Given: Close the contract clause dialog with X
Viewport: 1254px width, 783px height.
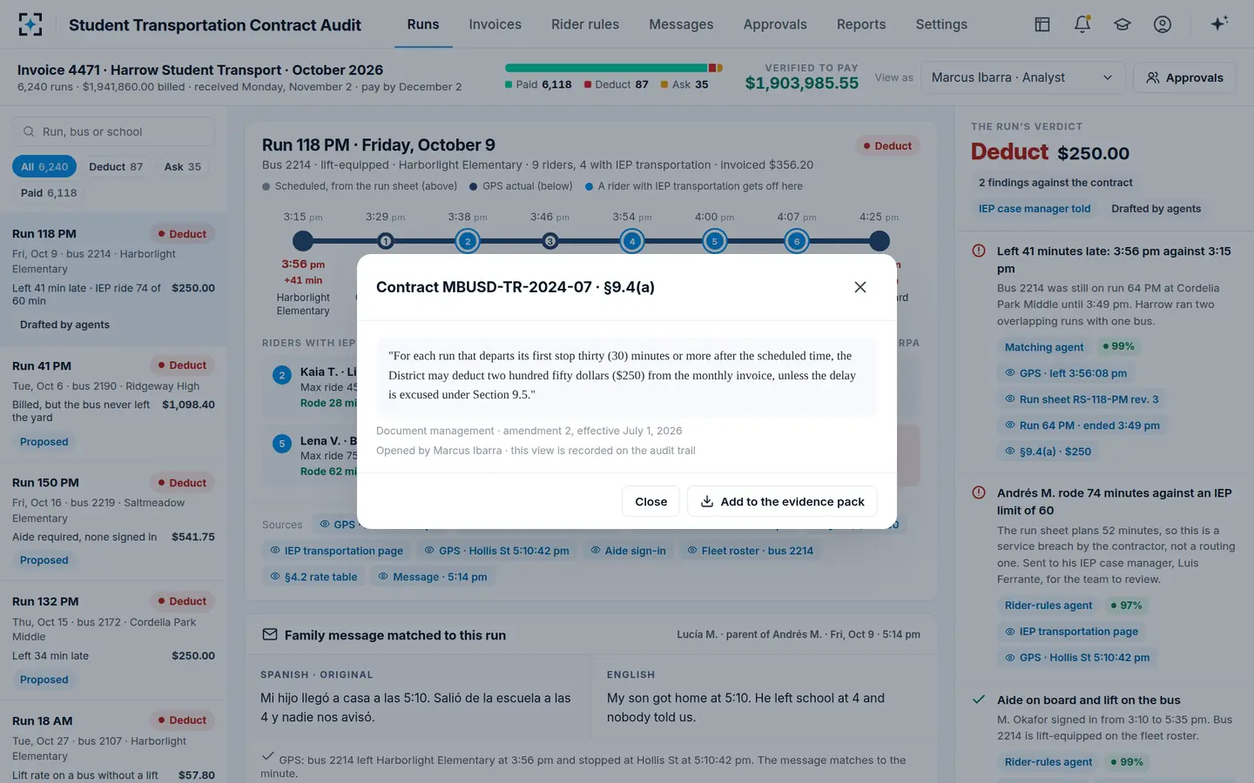Looking at the screenshot, I should (x=860, y=287).
